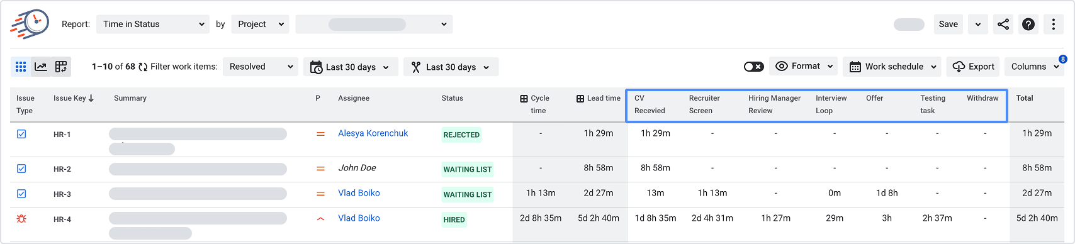Viewport: 1075px width, 244px height.
Task: Click WAITING LIST status for HR-3
Action: point(468,194)
